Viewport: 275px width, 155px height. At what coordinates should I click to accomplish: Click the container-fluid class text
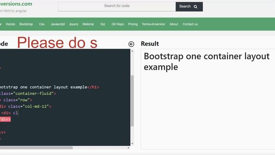(x=34, y=93)
